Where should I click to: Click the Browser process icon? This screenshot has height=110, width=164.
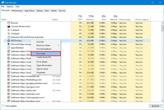tap(9, 23)
